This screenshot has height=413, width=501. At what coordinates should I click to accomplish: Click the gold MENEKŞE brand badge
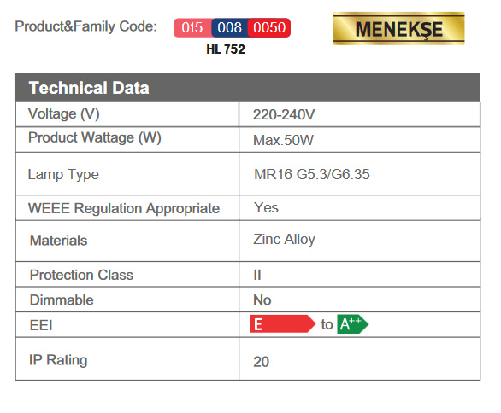[398, 28]
